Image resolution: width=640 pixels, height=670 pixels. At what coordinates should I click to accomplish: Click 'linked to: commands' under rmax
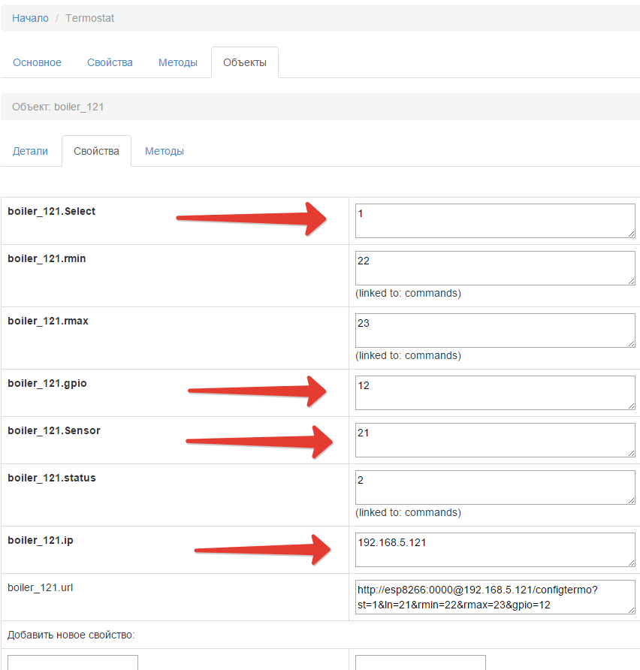coord(408,355)
